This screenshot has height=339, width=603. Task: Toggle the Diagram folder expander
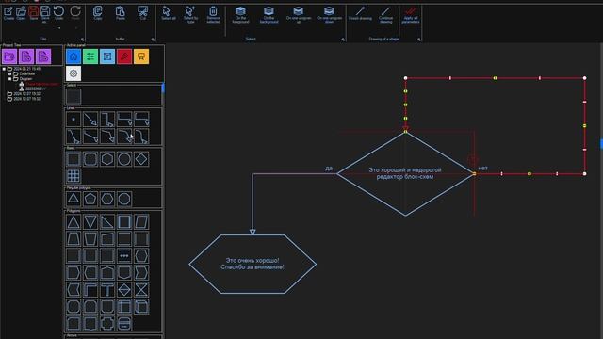(10, 79)
